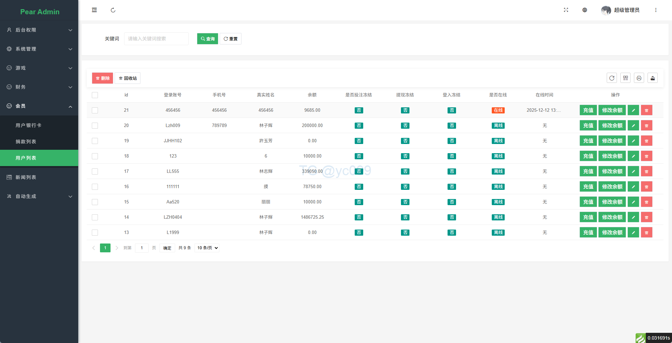The width and height of the screenshot is (672, 343).
Task: Open the 10 条/页 page size dropdown
Action: point(207,248)
